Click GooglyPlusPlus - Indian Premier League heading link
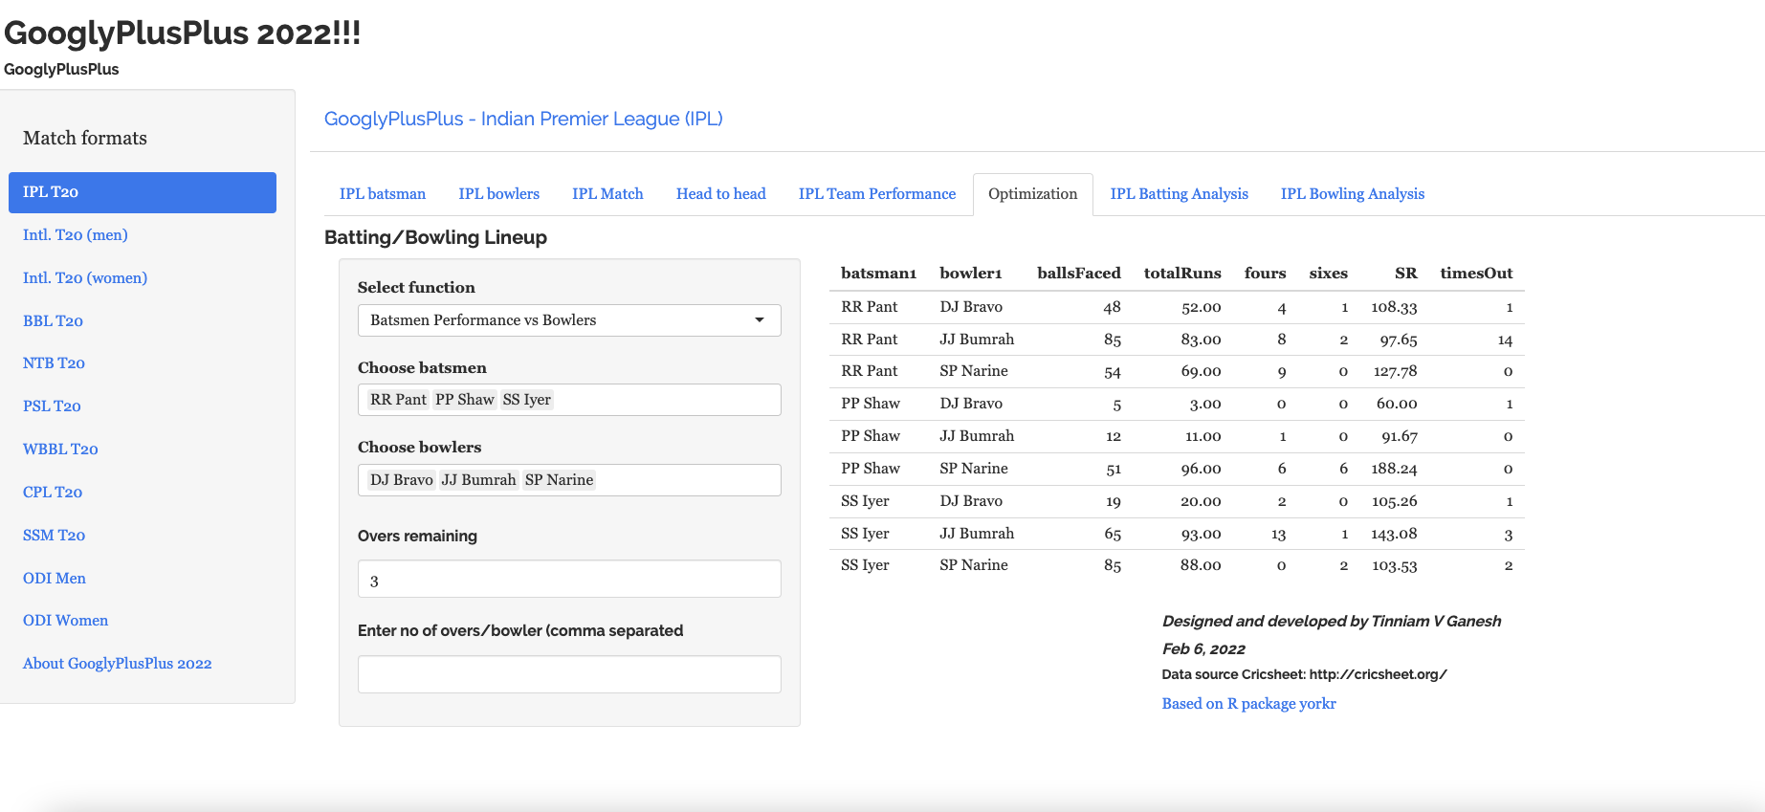This screenshot has height=812, width=1765. (522, 120)
